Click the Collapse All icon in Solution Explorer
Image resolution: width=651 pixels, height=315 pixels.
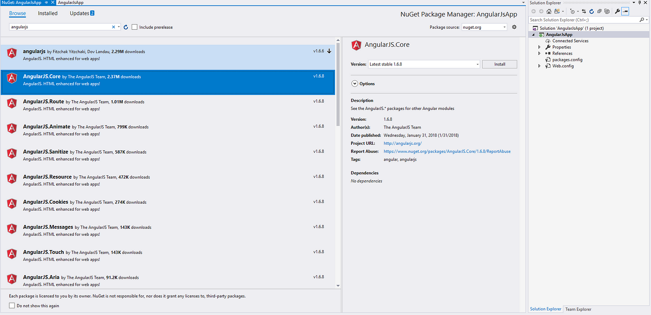click(x=599, y=11)
